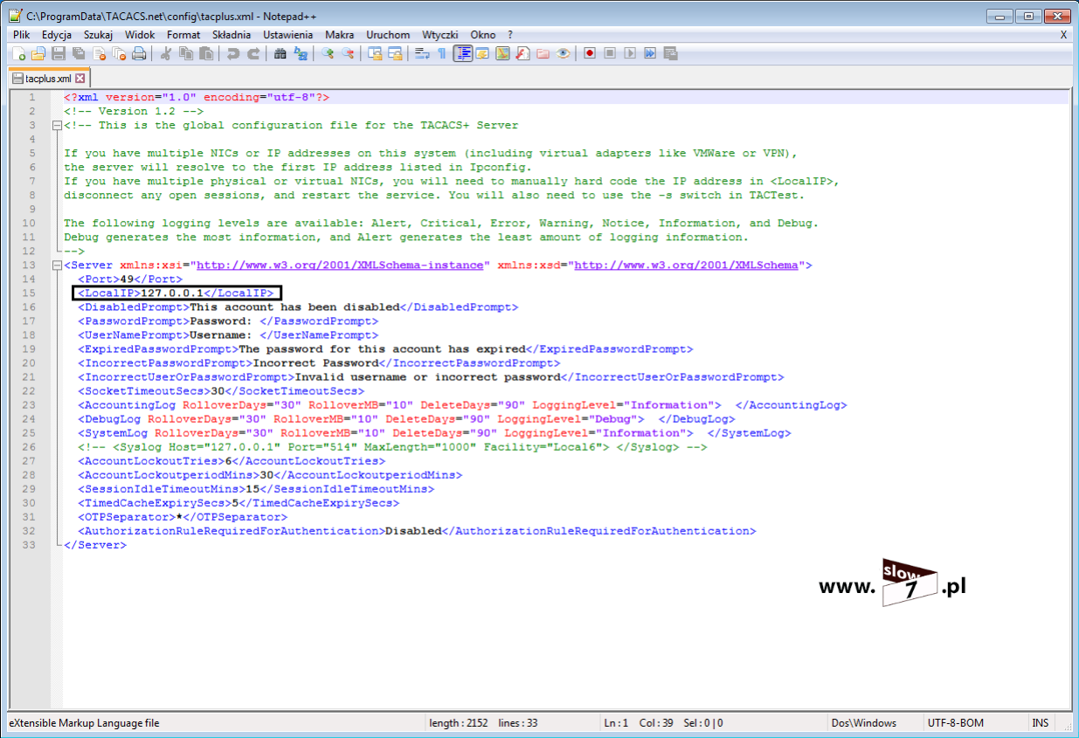The height and width of the screenshot is (738, 1079).
Task: Print the document with printer icon
Action: tap(139, 53)
